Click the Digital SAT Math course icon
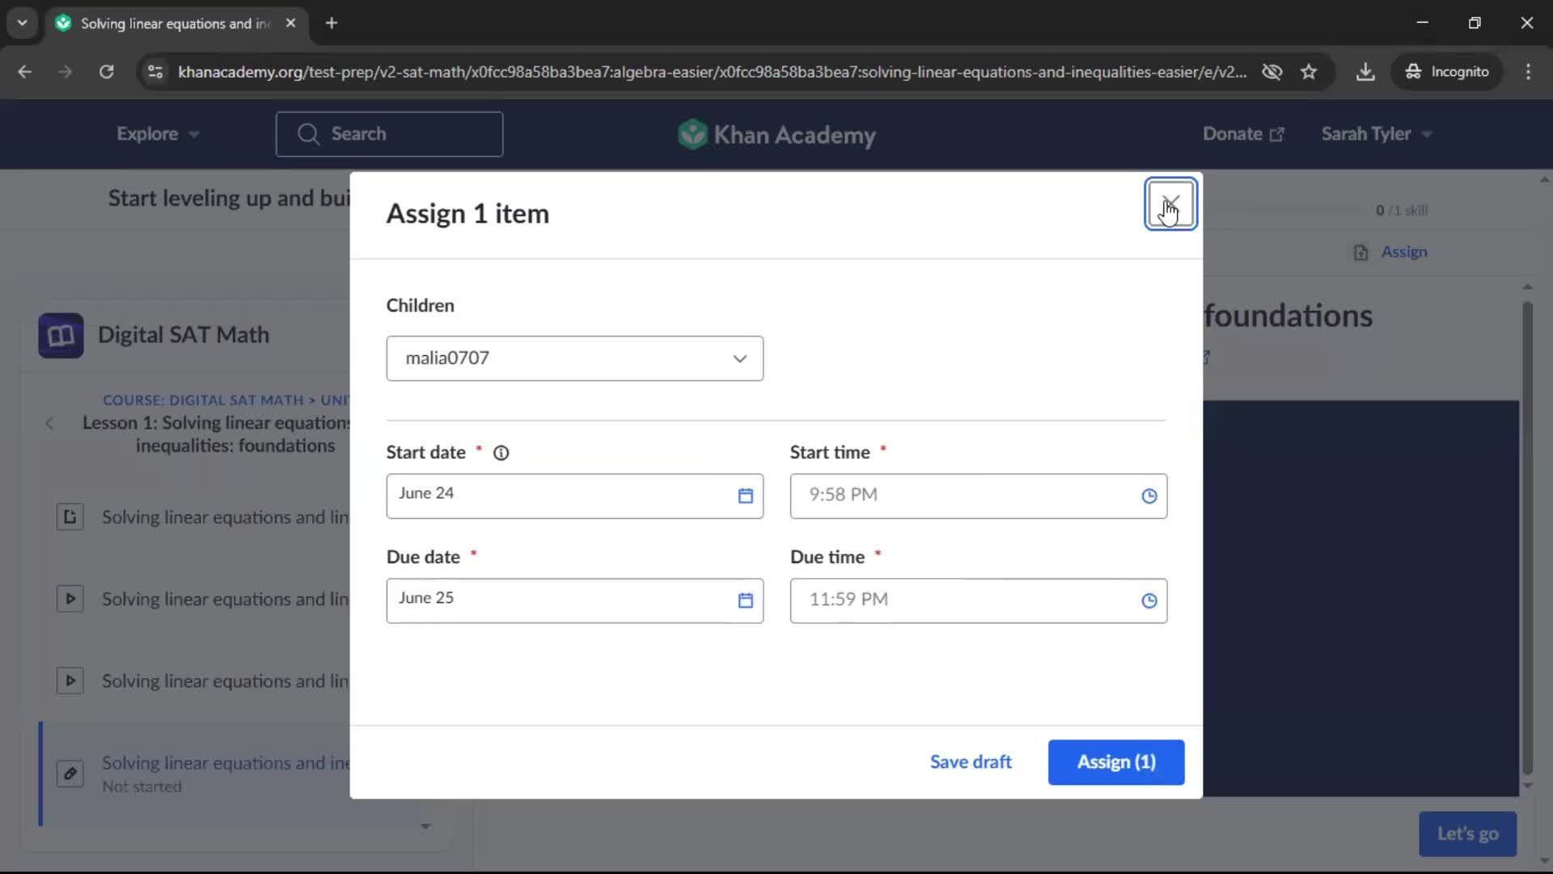The image size is (1553, 874). tap(61, 336)
